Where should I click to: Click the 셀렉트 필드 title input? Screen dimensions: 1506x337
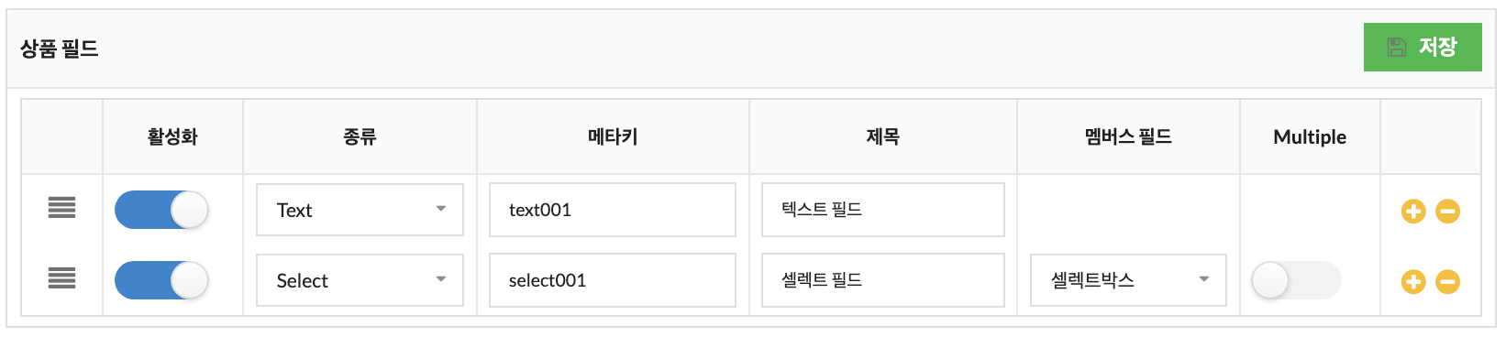[883, 280]
